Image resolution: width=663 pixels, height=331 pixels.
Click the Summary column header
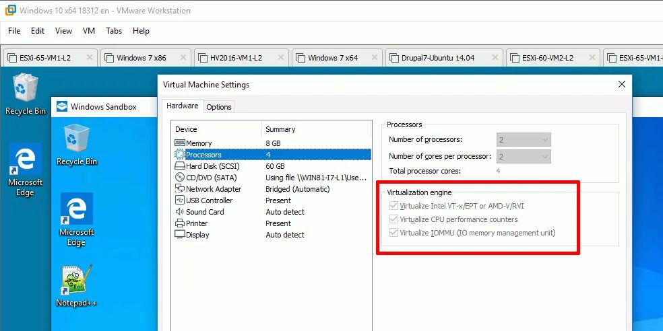click(x=317, y=129)
